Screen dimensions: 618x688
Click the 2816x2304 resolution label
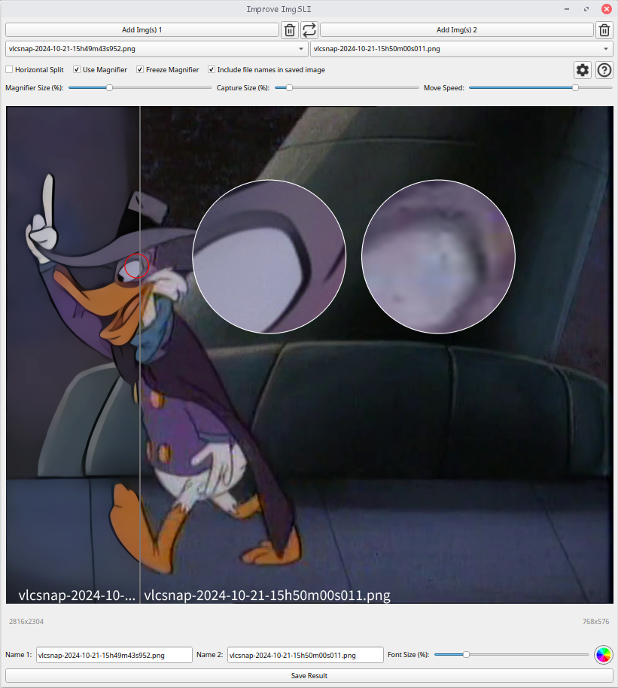click(x=26, y=621)
